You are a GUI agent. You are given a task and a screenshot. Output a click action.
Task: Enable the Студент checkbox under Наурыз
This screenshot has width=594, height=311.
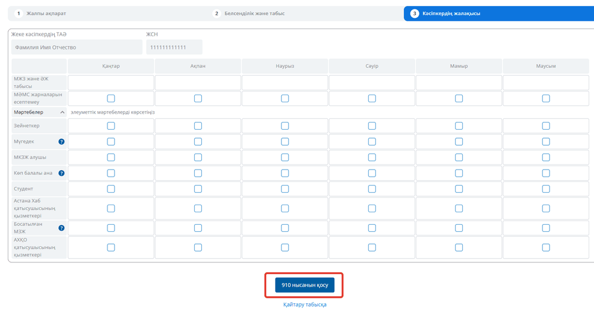pos(285,189)
